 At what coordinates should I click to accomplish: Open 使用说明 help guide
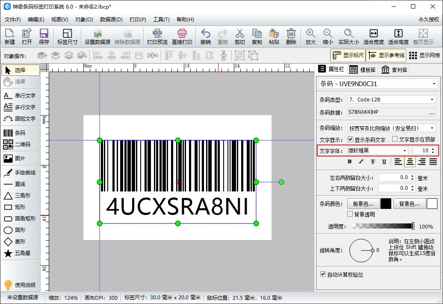click(x=20, y=284)
